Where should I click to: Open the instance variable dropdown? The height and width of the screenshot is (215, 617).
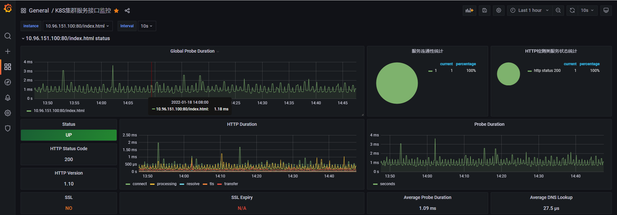click(x=77, y=26)
